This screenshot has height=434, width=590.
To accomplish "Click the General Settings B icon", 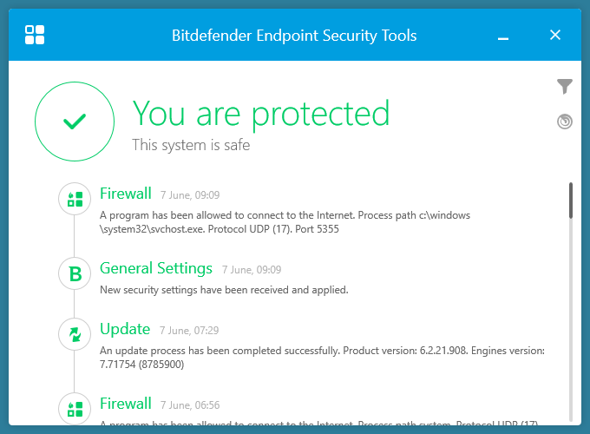I will pyautogui.click(x=75, y=274).
